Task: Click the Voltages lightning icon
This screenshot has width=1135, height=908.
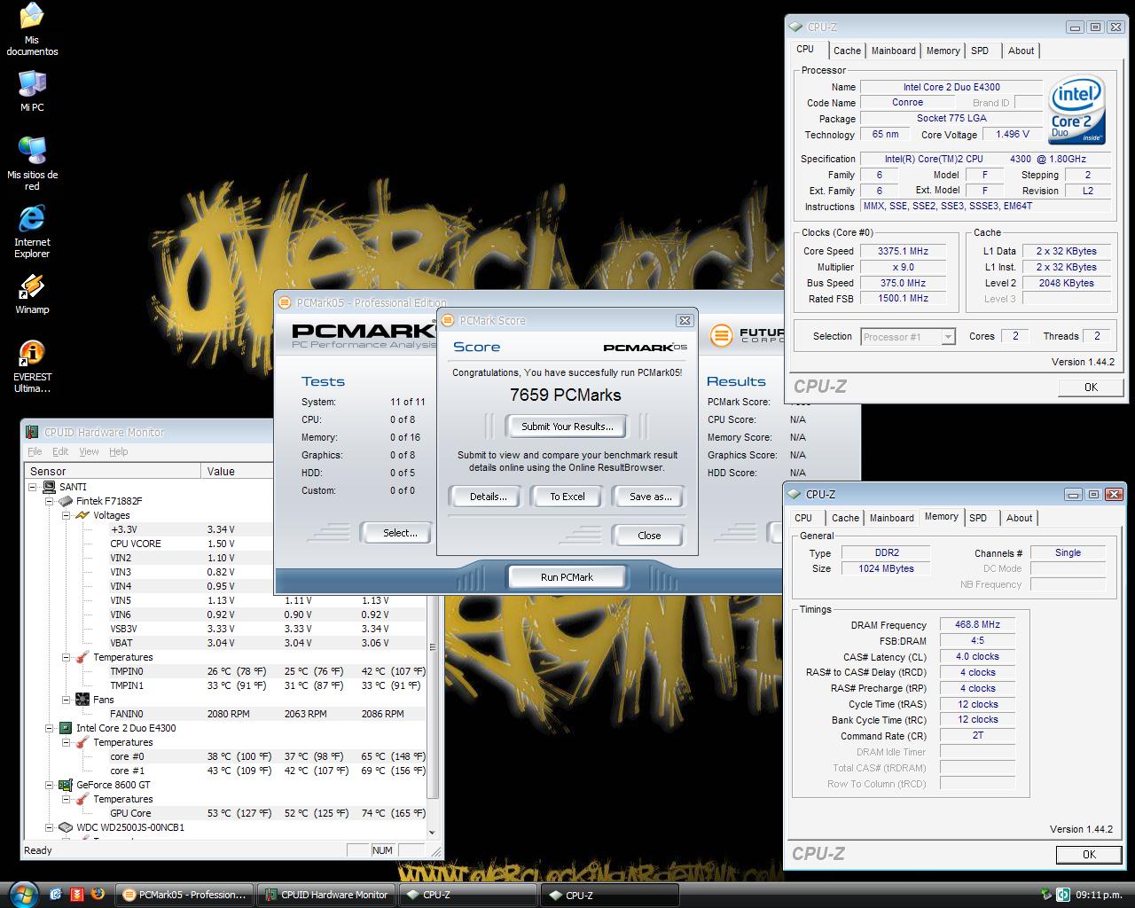Action: tap(82, 515)
